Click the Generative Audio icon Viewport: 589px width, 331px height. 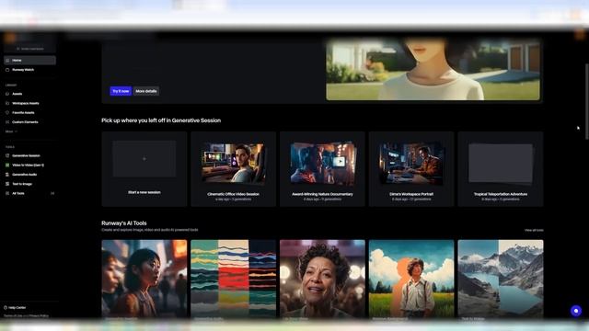click(x=7, y=175)
